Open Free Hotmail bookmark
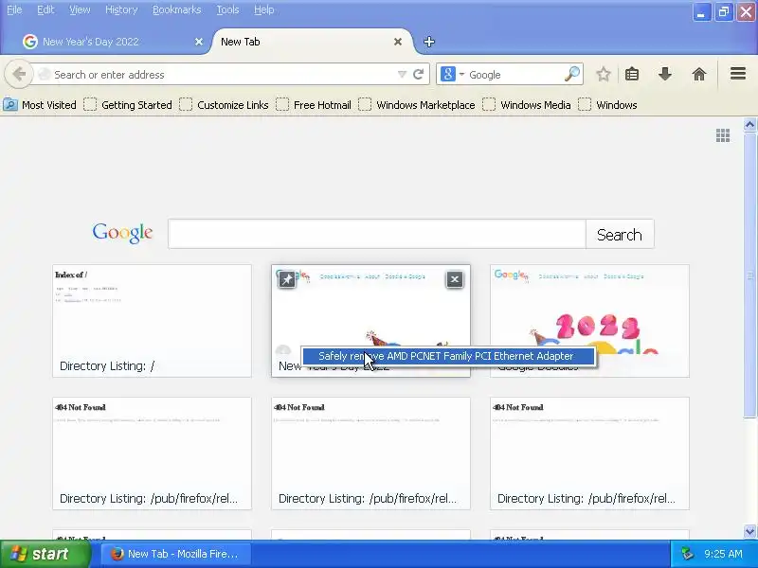 point(314,105)
